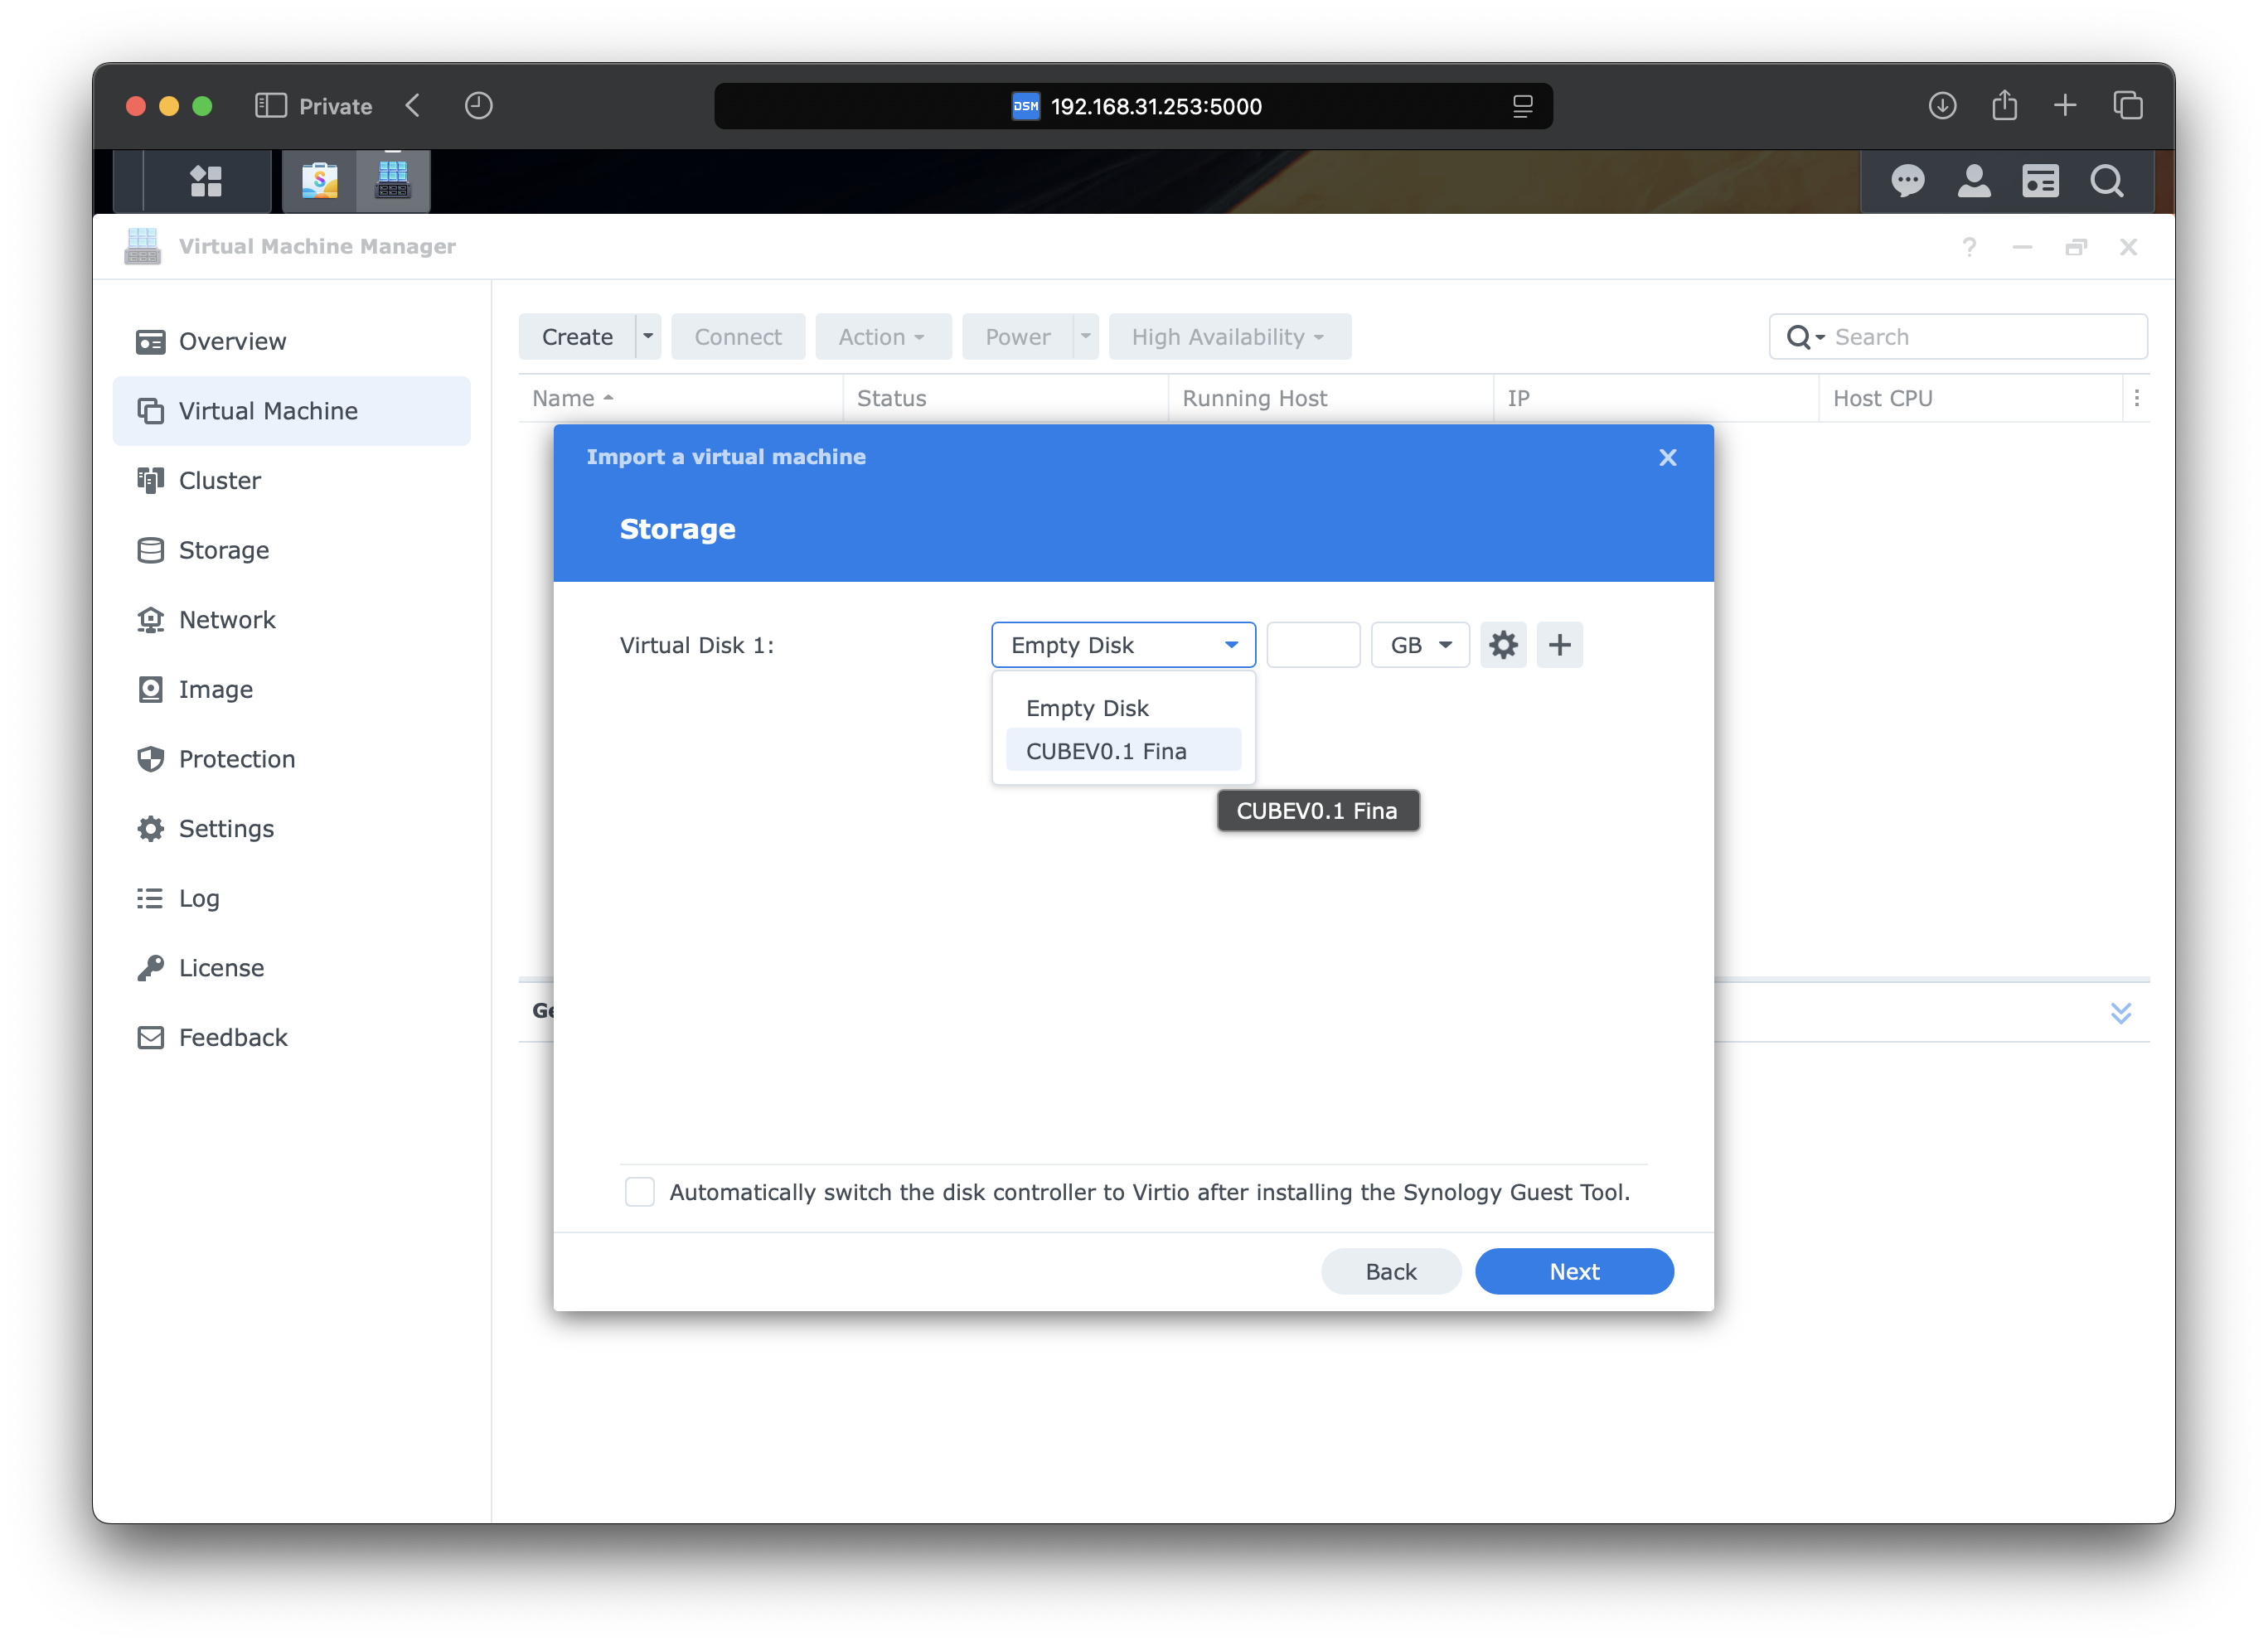Open DSM widgets panel icon
The width and height of the screenshot is (2268, 1646).
(x=2040, y=181)
